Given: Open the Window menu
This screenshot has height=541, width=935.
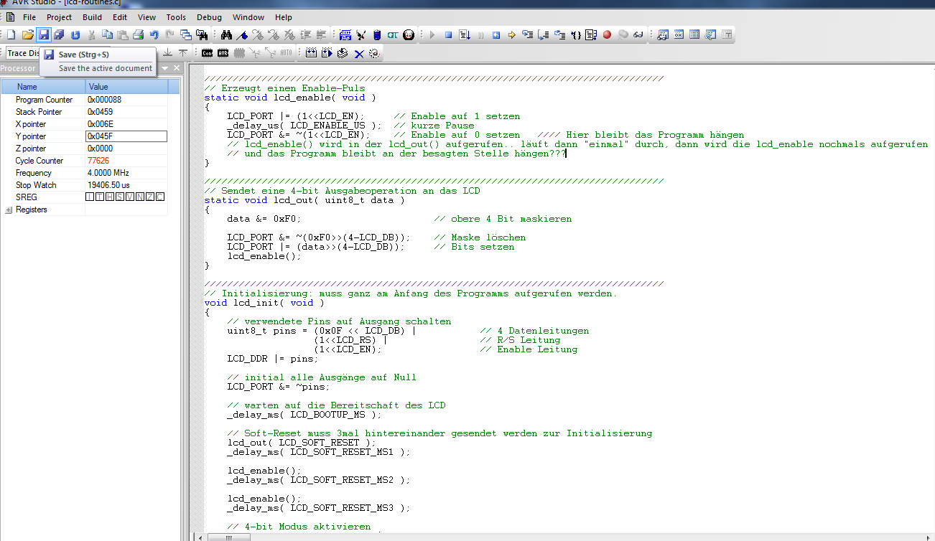Looking at the screenshot, I should tap(248, 17).
